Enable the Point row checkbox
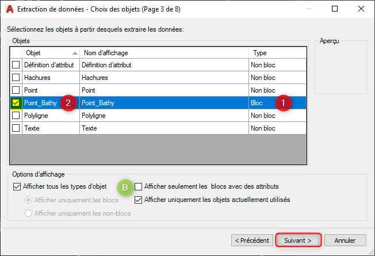The image size is (375, 256). pos(16,90)
